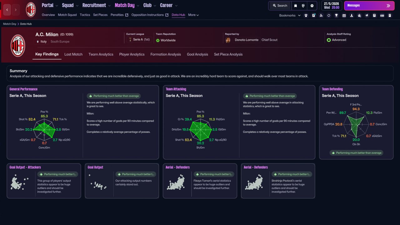Click the Team Defending radar chart
Viewport: 400px width, 225px height.
[x=356, y=124]
